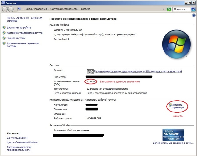The width and height of the screenshot is (197, 156).
Task: Click the Система window title icon
Action: [x=3, y=3]
